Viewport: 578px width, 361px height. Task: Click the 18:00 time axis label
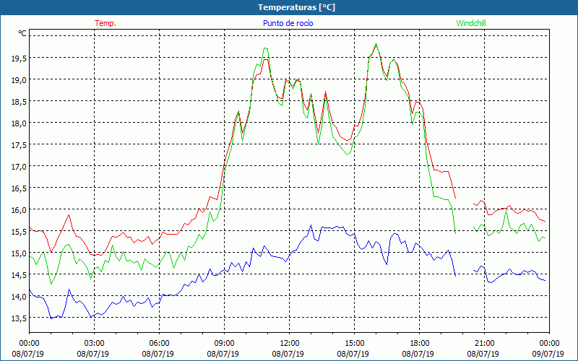(420, 344)
